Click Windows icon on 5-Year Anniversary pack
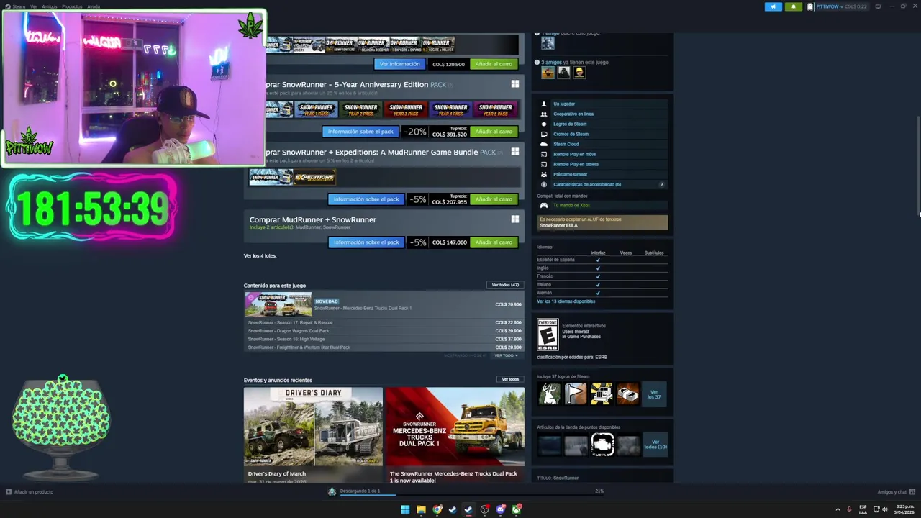 515,84
